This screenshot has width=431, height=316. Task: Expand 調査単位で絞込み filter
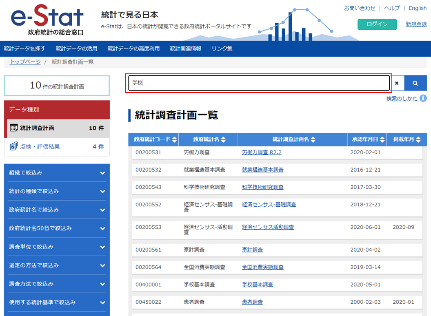pos(57,247)
